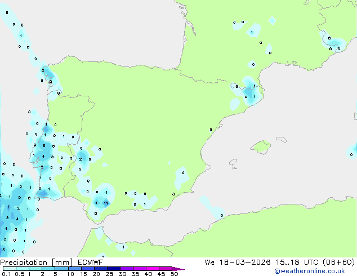
Task: Select the Precipitation [mm] title text
Action: [x=35, y=262]
